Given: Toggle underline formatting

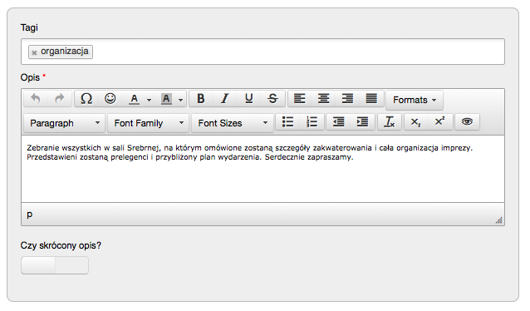Looking at the screenshot, I should pos(249,99).
